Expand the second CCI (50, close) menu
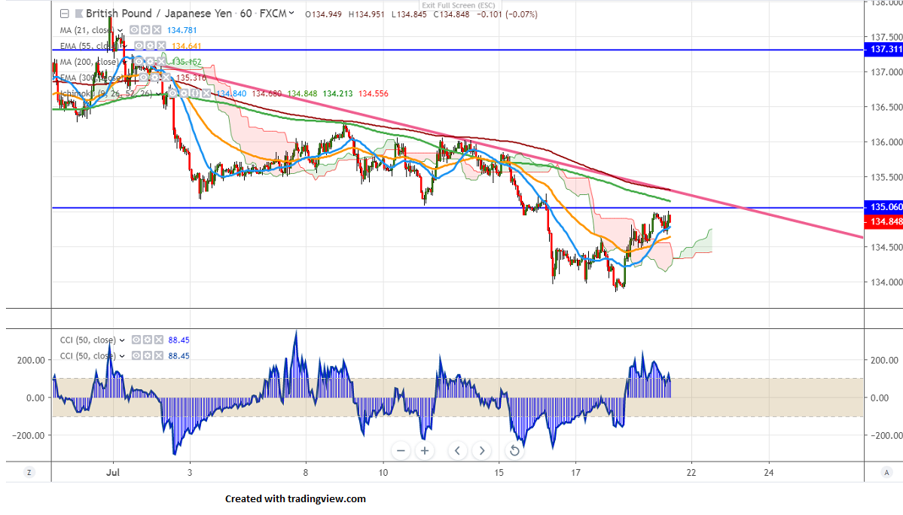 [x=122, y=356]
